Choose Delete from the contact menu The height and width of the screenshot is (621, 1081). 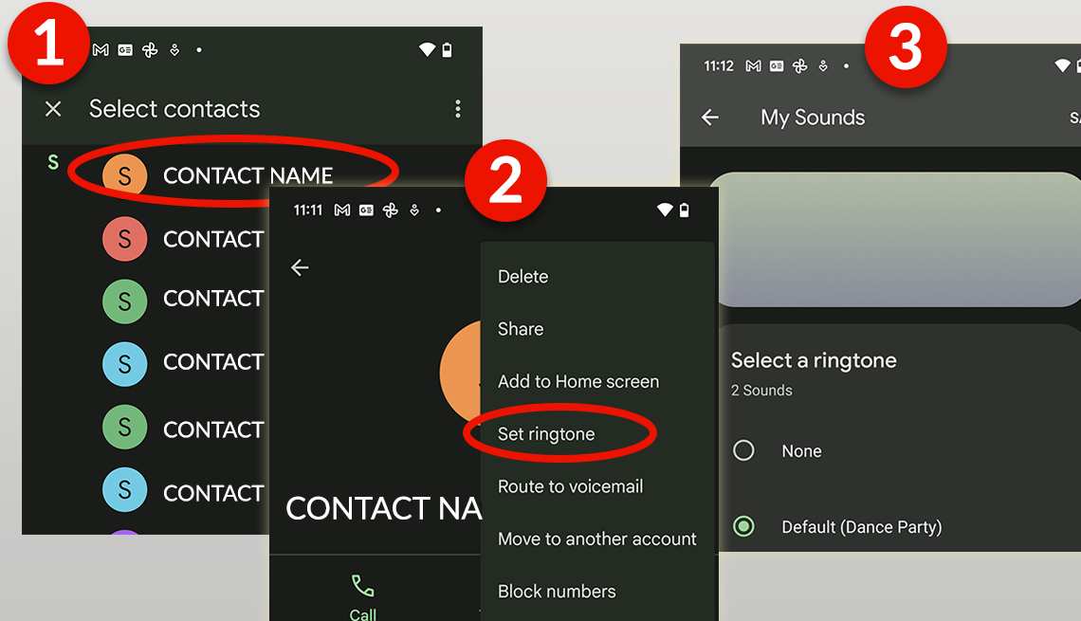523,277
